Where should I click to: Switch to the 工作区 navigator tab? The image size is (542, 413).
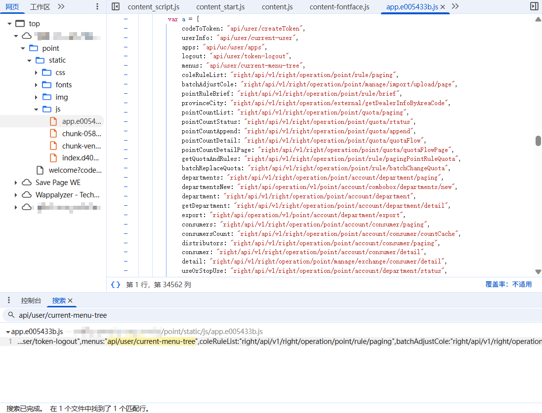click(40, 6)
